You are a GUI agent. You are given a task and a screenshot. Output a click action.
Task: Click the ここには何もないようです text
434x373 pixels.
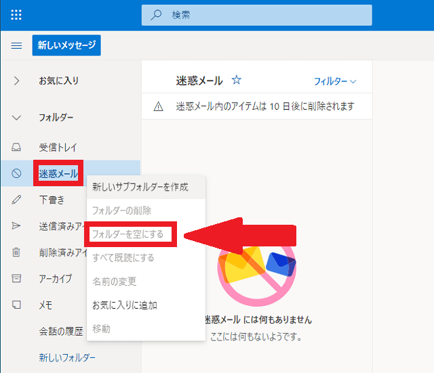point(256,336)
